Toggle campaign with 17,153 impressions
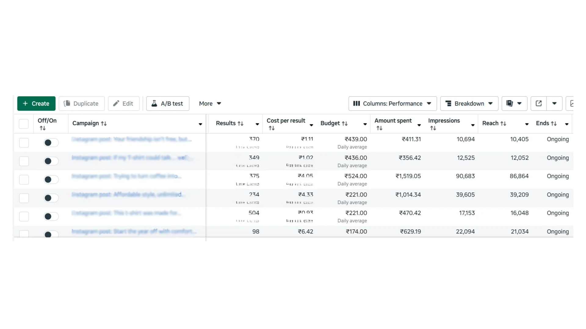This screenshot has width=586, height=329. (51, 216)
